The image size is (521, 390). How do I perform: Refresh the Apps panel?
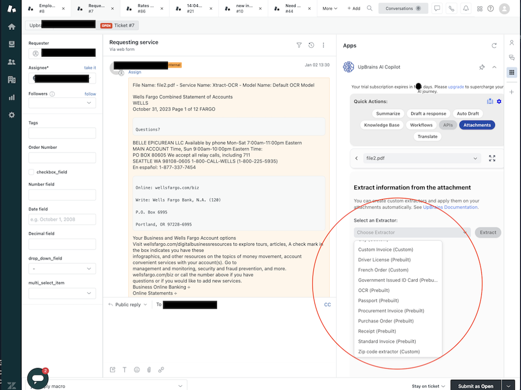click(x=494, y=46)
